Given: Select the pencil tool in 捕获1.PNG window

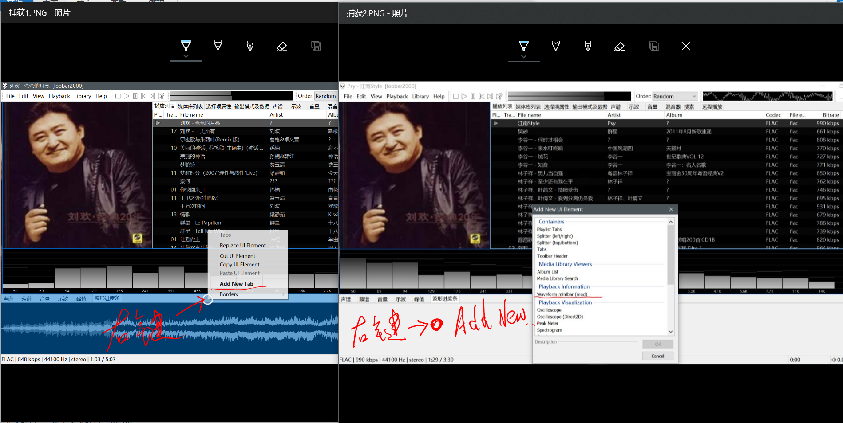Looking at the screenshot, I should 218,46.
